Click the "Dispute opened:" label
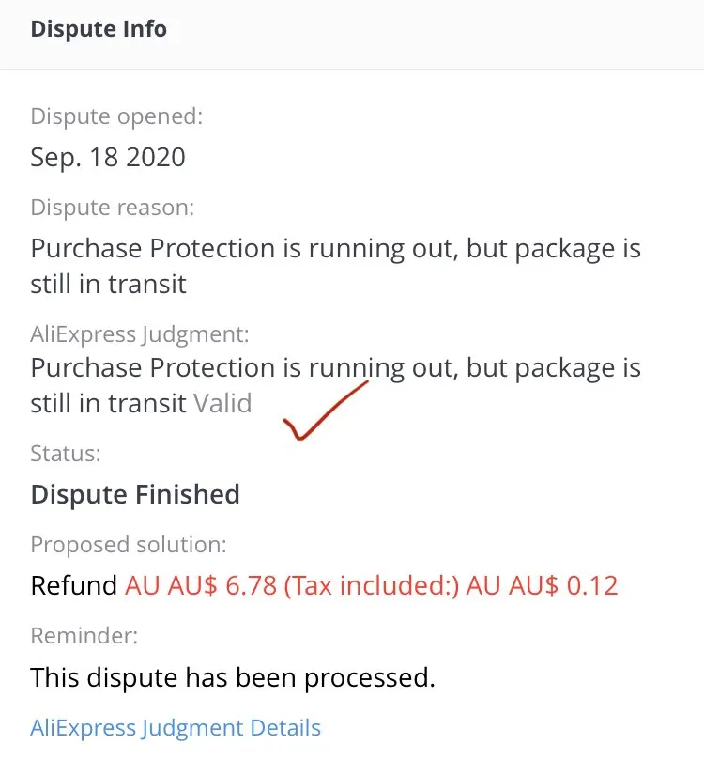 116,117
